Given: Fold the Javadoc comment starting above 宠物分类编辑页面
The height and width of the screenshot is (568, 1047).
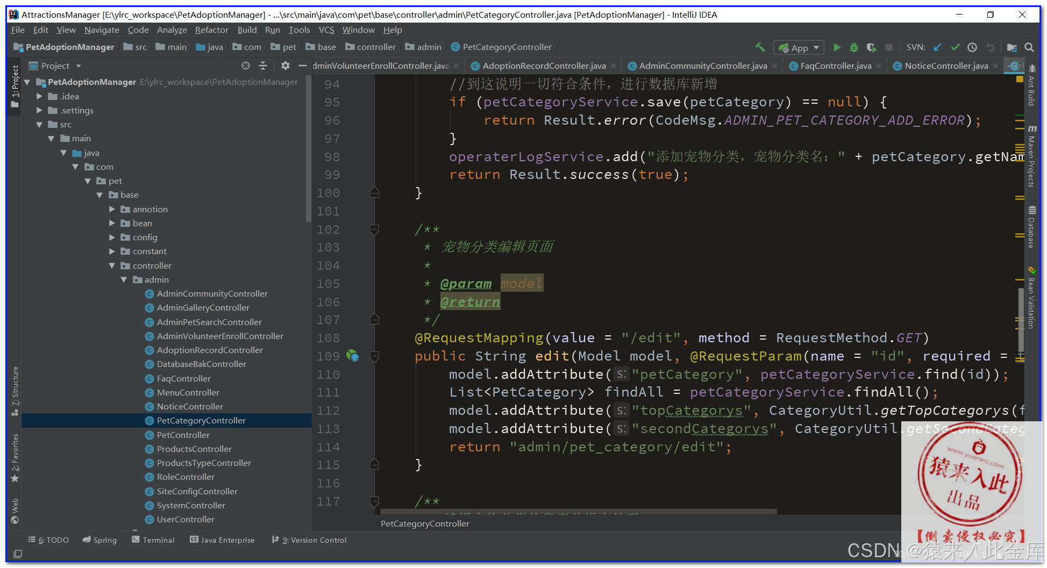Looking at the screenshot, I should pyautogui.click(x=375, y=229).
